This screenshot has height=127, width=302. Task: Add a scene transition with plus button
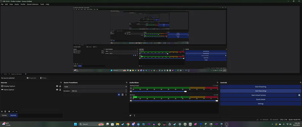119,95
